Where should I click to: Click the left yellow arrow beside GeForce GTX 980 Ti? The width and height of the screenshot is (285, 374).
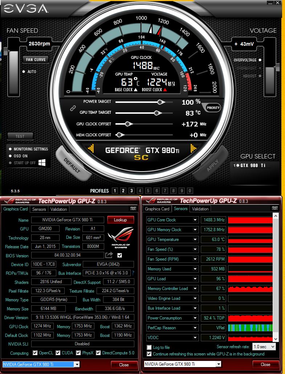coord(91,148)
